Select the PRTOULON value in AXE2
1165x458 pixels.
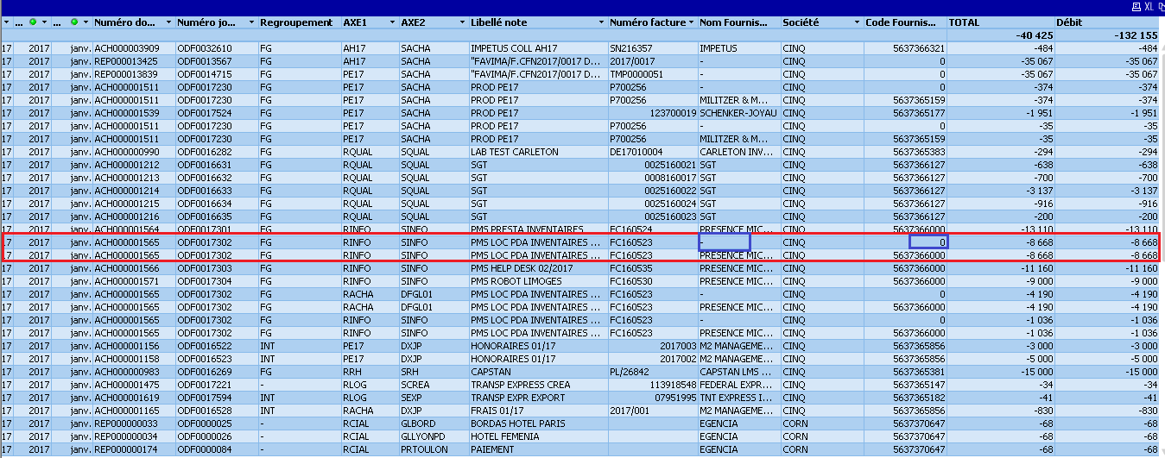[x=425, y=449]
